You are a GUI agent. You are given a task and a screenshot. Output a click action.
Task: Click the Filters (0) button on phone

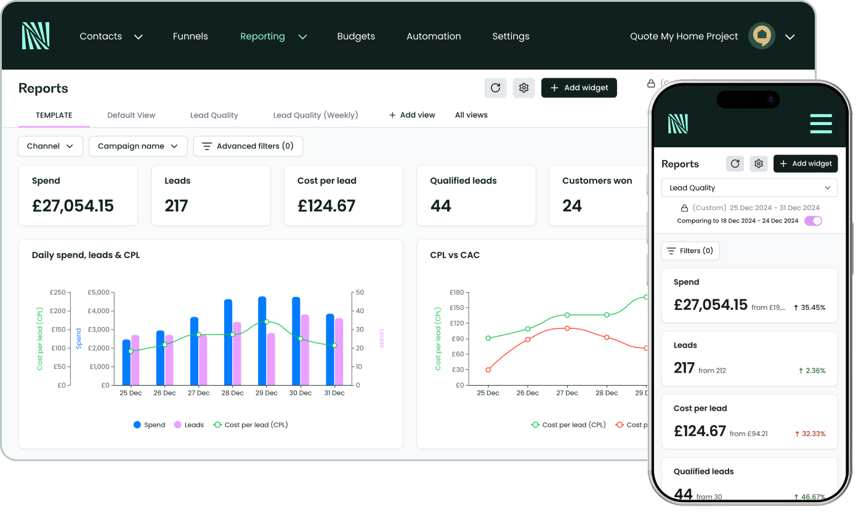click(x=690, y=251)
